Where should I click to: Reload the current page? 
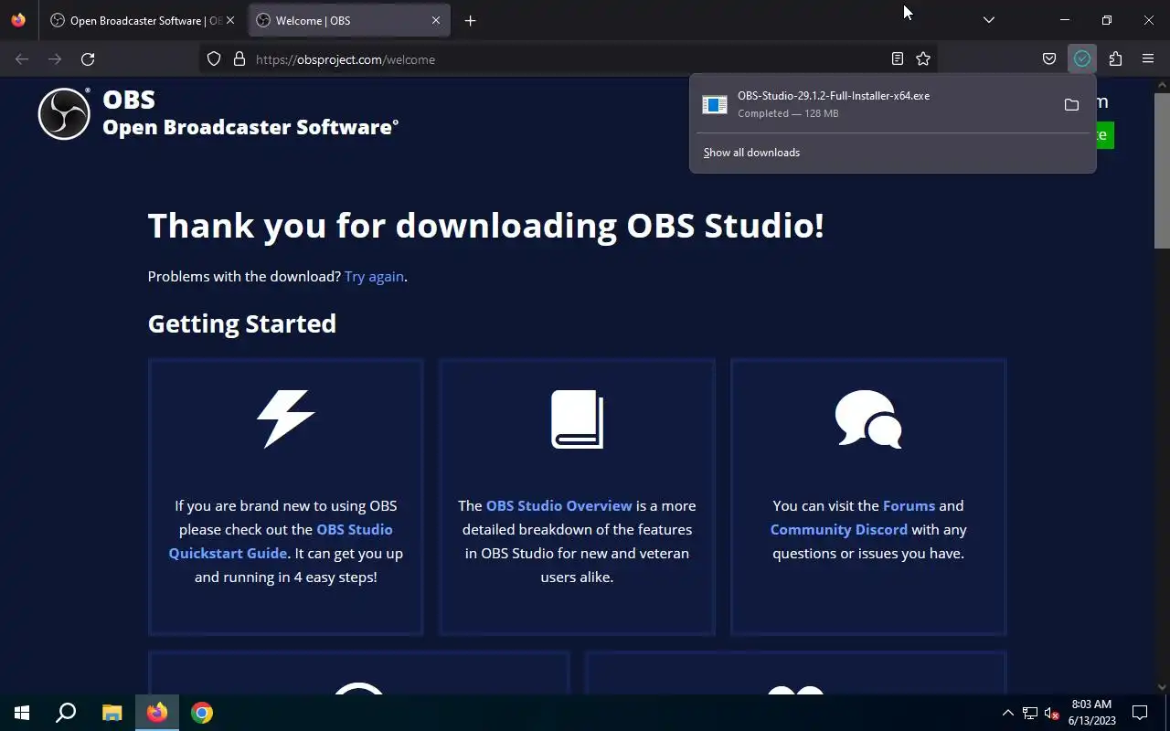coord(88,58)
